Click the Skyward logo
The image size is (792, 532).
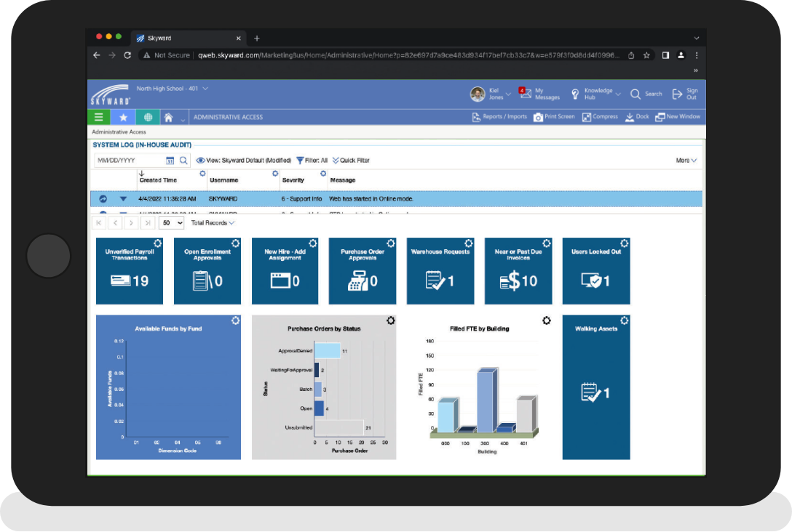coord(110,94)
